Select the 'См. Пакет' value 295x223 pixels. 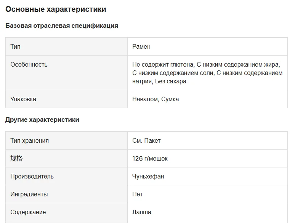[x=146, y=140]
